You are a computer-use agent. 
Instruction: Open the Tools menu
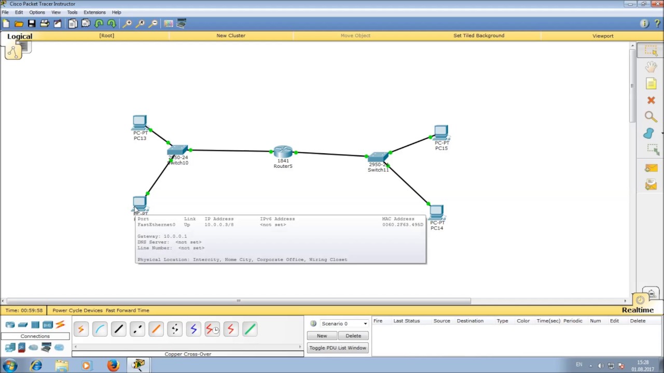72,12
